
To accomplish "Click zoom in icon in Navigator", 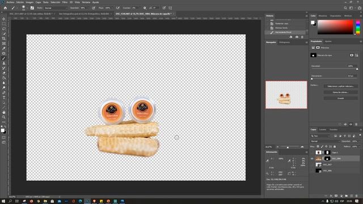I will (x=302, y=147).
